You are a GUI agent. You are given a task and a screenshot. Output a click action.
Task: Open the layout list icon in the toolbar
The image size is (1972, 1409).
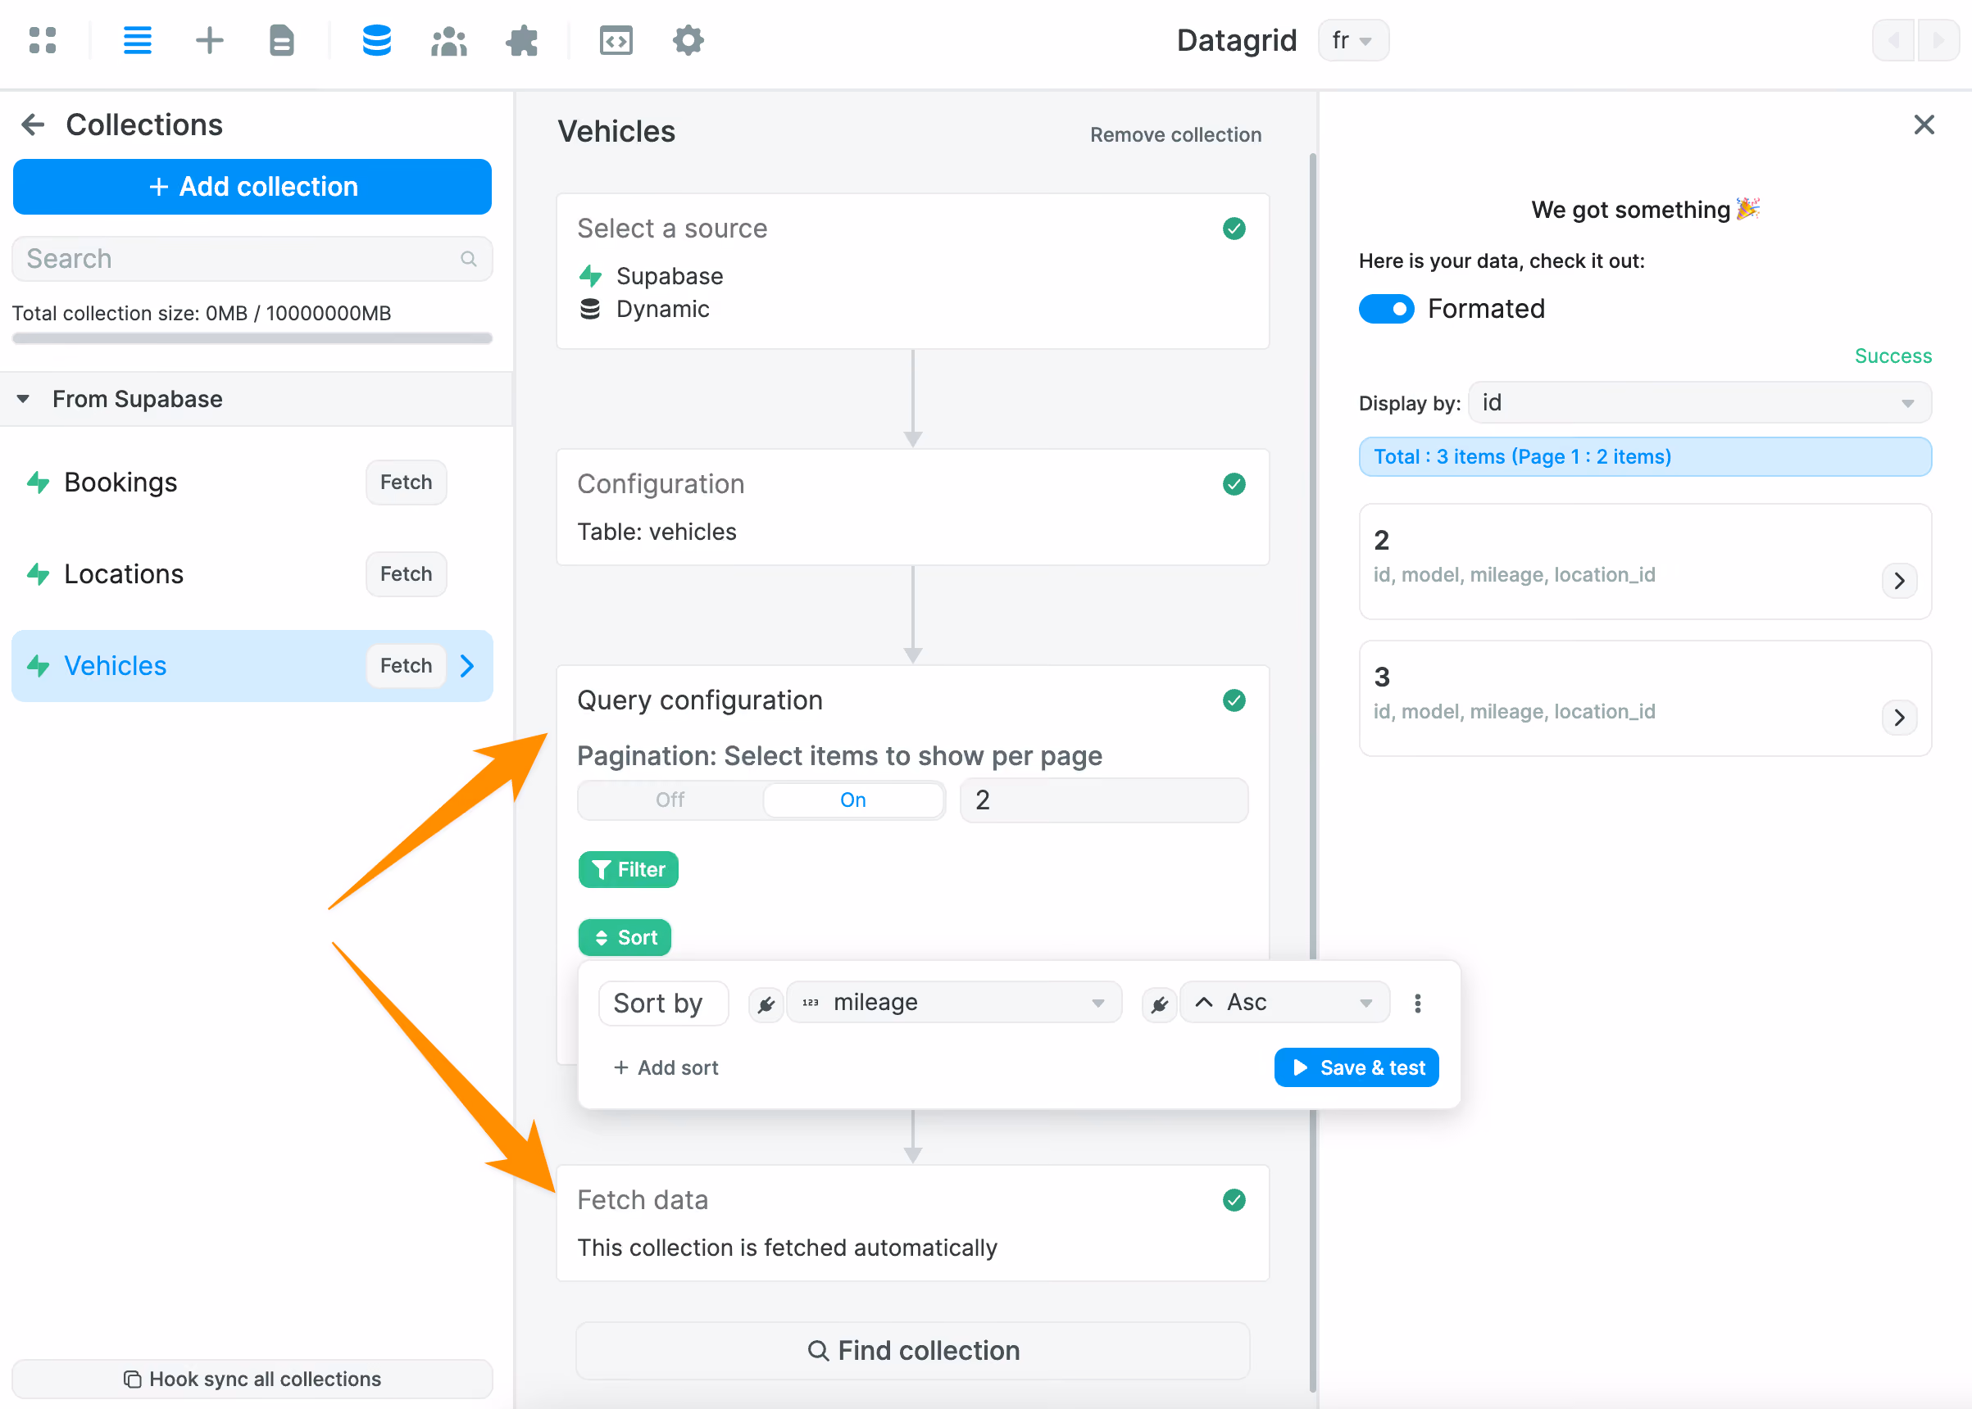[137, 40]
